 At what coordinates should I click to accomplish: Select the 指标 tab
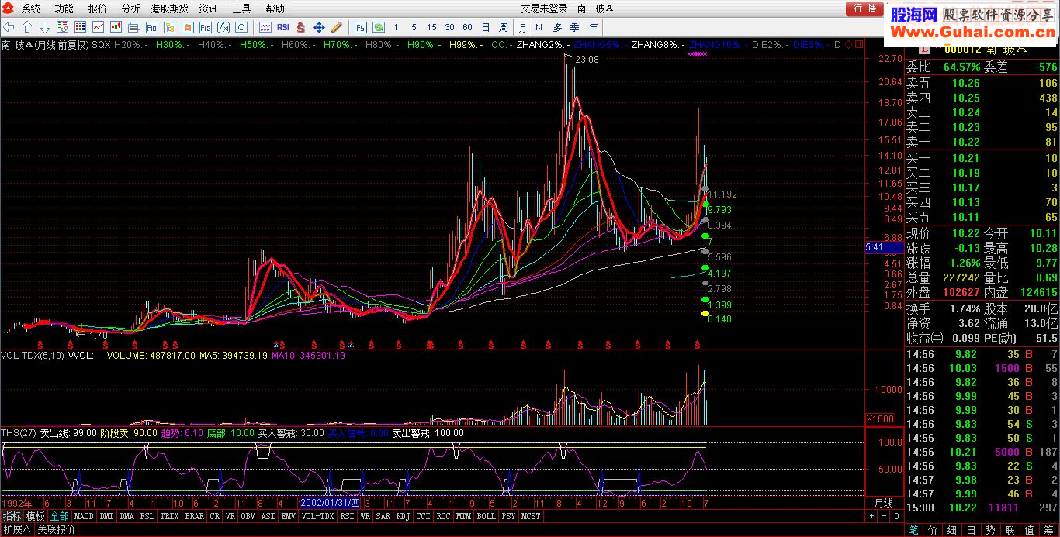pos(12,515)
